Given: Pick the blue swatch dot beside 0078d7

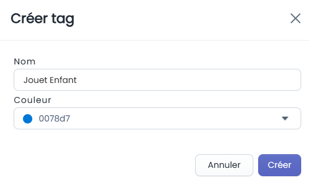Looking at the screenshot, I should click(27, 119).
